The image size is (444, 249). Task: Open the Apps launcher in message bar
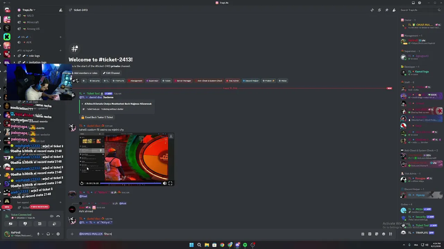pos(391,234)
